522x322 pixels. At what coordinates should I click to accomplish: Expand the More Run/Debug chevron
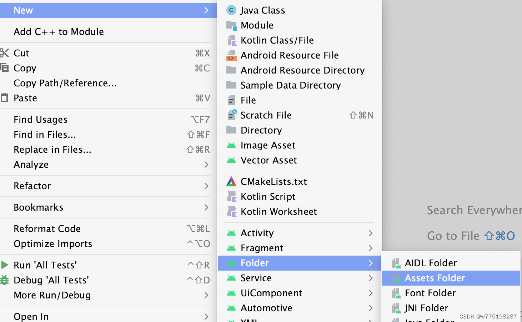coord(206,295)
